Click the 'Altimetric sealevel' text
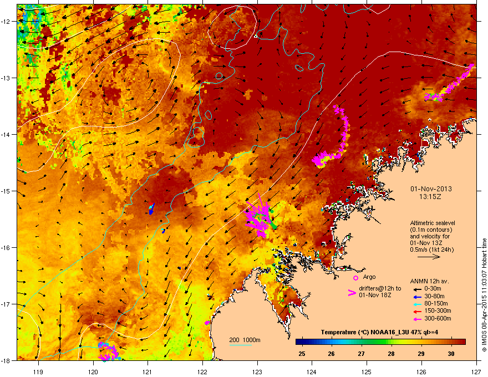The image size is (488, 377). click(433, 223)
